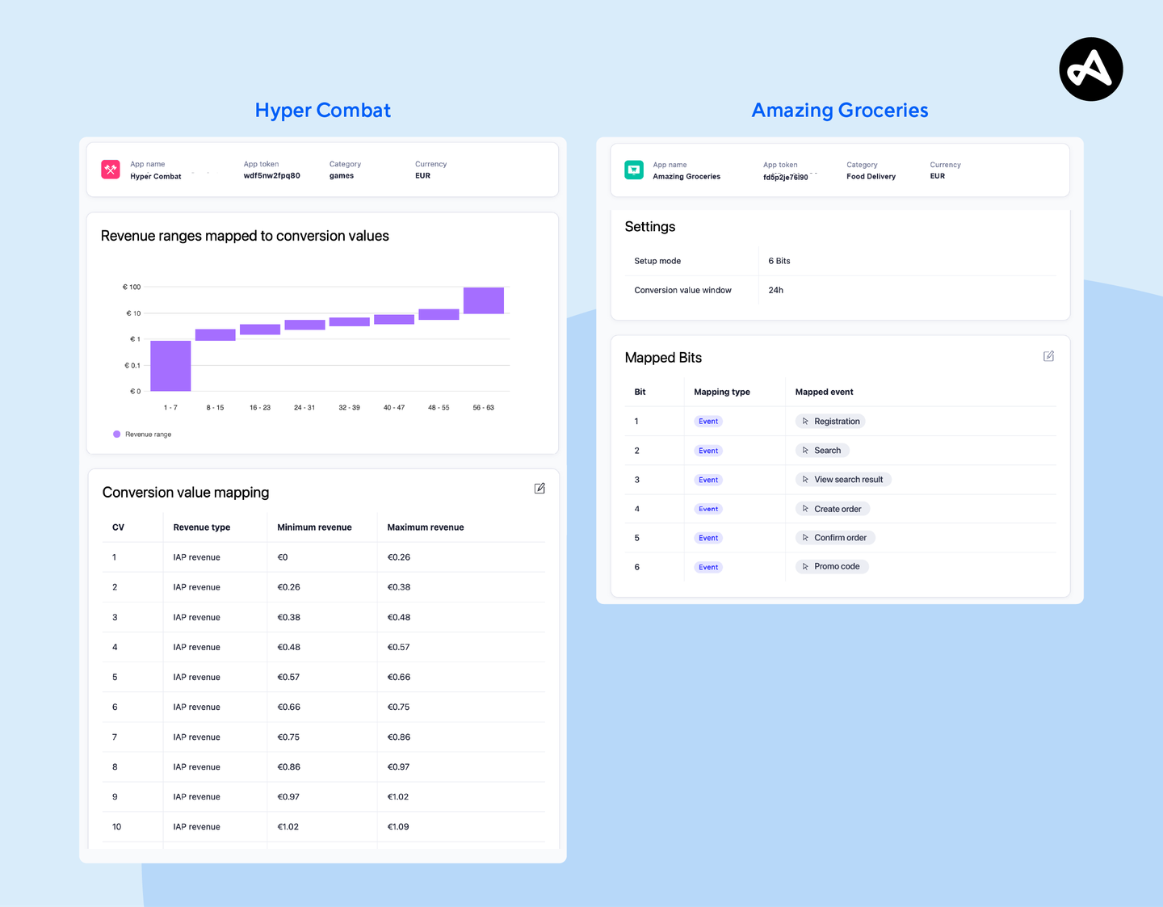1163x907 pixels.
Task: Click the Amazing Groceries app icon
Action: [x=633, y=170]
